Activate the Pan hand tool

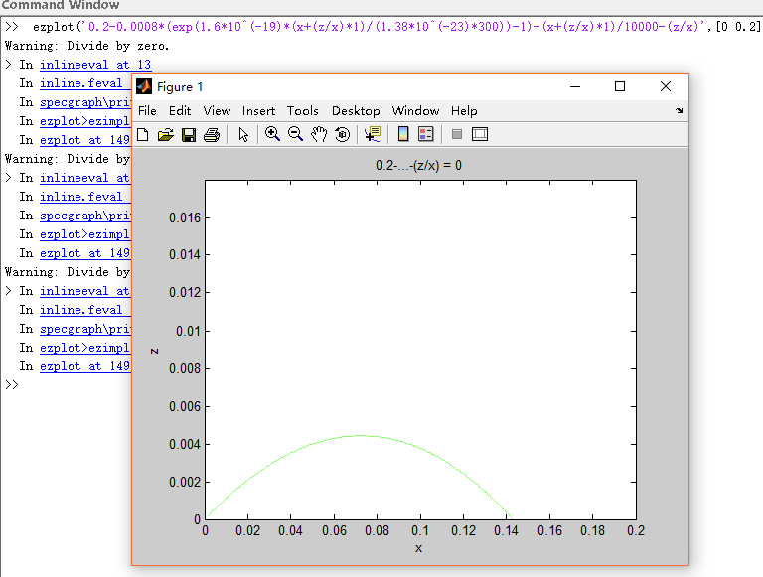[319, 134]
